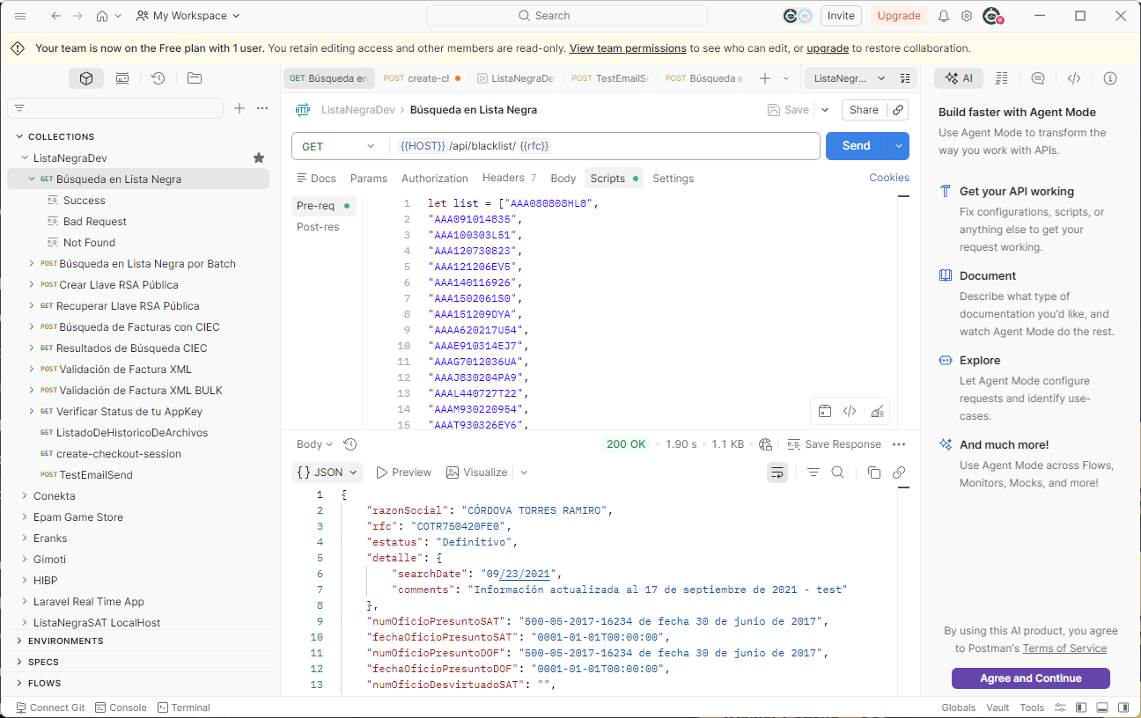Open the View team permissions link
1141x718 pixels.
coord(628,48)
